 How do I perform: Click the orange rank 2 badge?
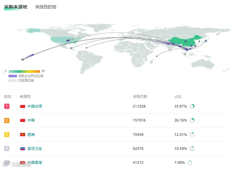pyautogui.click(x=7, y=120)
